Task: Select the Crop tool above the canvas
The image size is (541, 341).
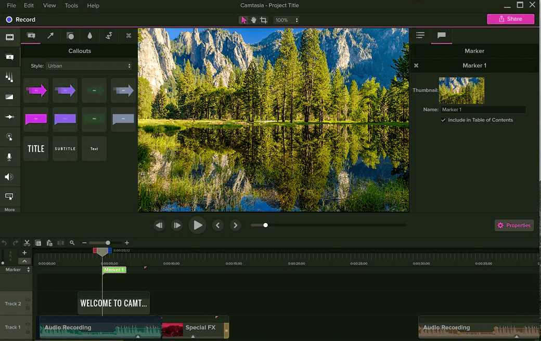Action: tap(263, 19)
